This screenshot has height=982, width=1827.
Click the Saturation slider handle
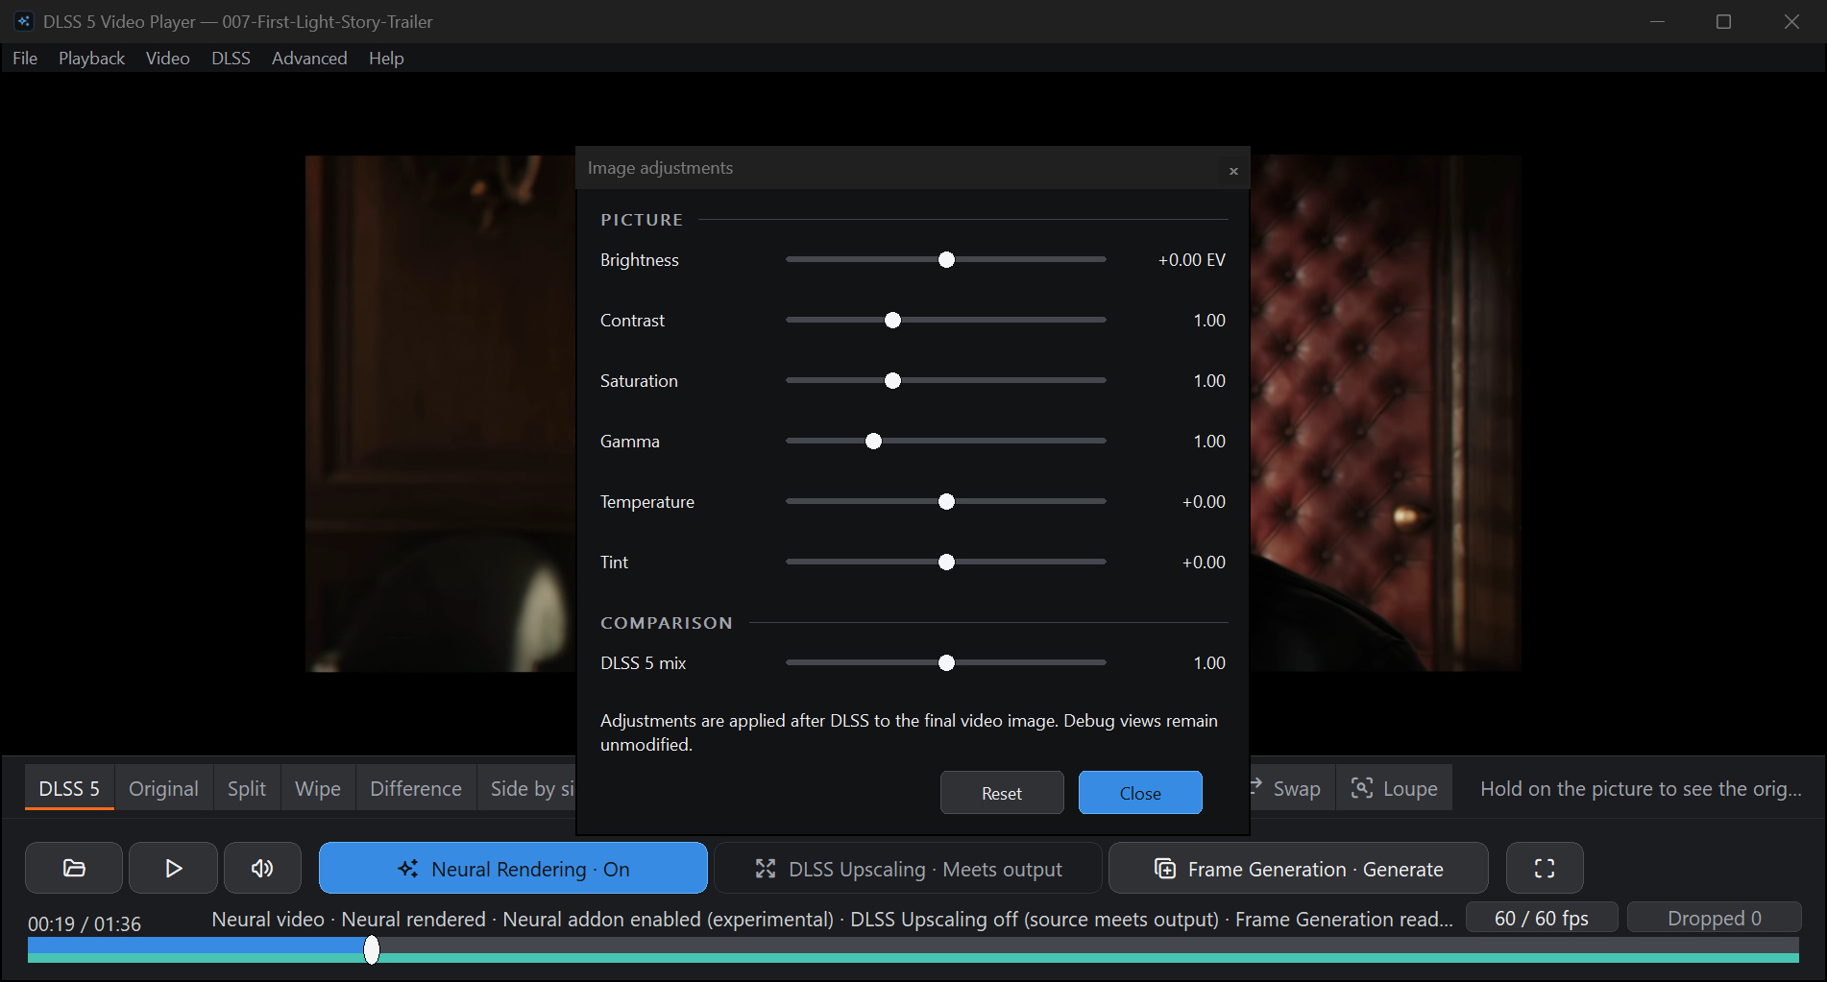coord(892,381)
